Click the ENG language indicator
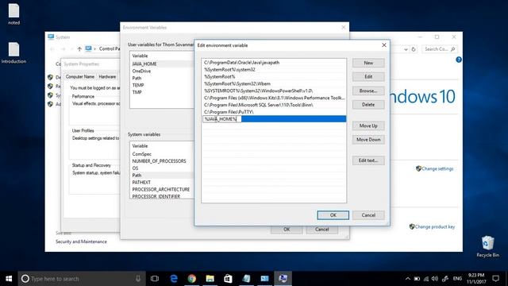 (457, 279)
